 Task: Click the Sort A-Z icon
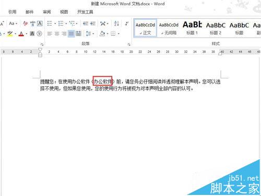(116, 24)
